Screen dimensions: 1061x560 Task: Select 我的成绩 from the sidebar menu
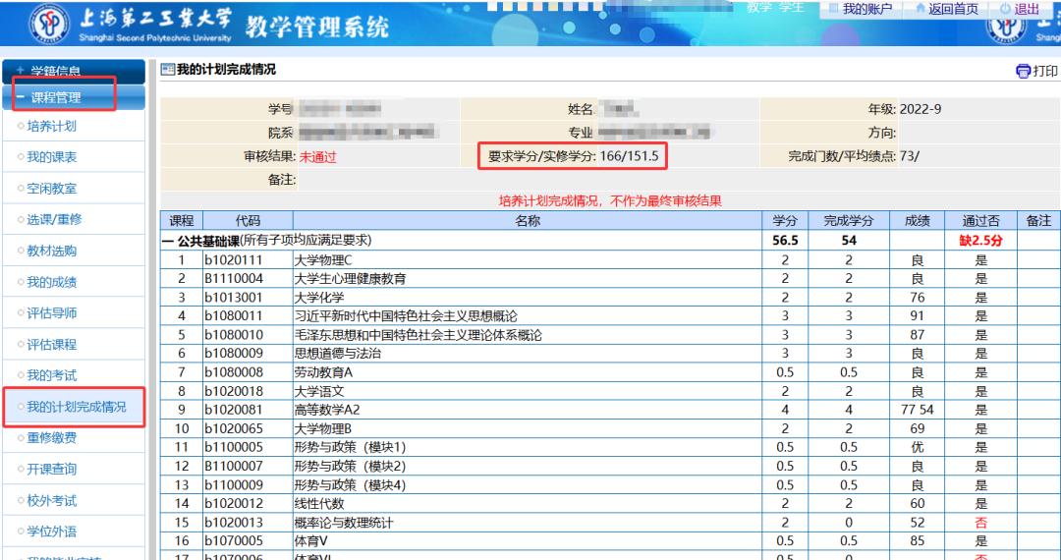(x=51, y=282)
